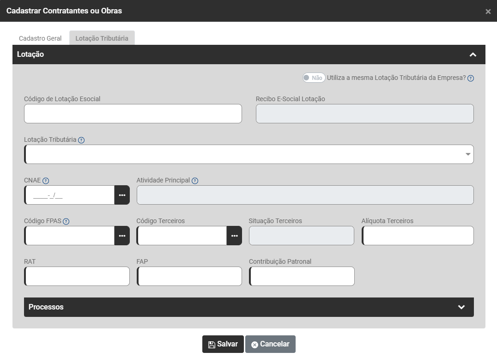Viewport: 497px width, 358px height.
Task: Toggle 'Utiliza a mesma Lotação Tributária' switch
Action: pyautogui.click(x=314, y=78)
